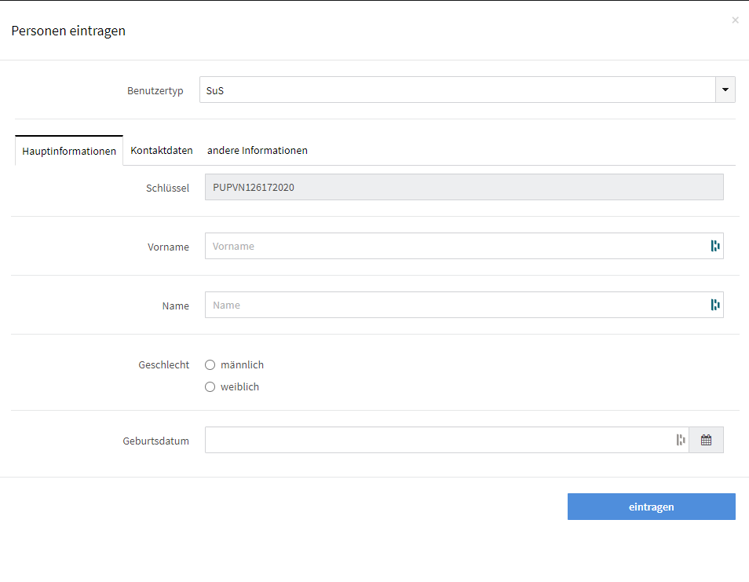Click the Schlüssel label
The width and height of the screenshot is (749, 582).
coord(168,189)
